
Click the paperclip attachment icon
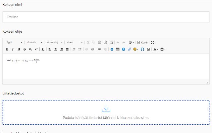click(x=129, y=49)
